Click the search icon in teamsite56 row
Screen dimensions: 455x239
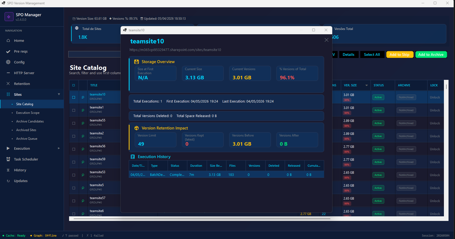[x=83, y=149]
